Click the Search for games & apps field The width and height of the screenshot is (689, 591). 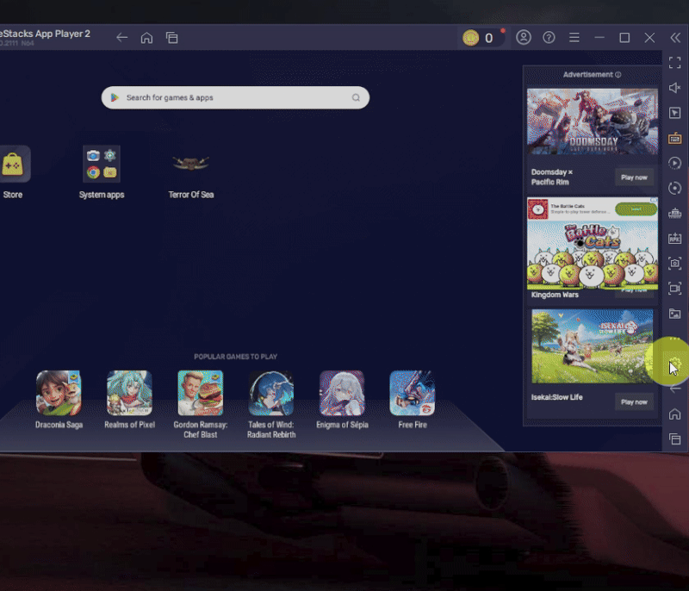click(x=235, y=97)
